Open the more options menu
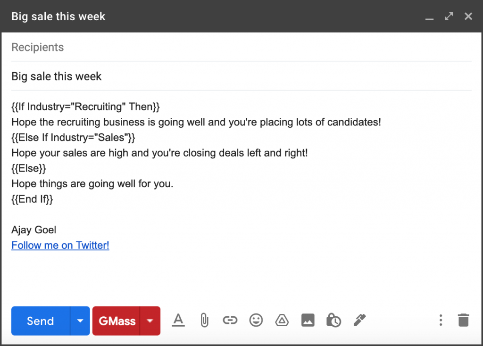Screen dimensions: 483x346 tap(440, 320)
